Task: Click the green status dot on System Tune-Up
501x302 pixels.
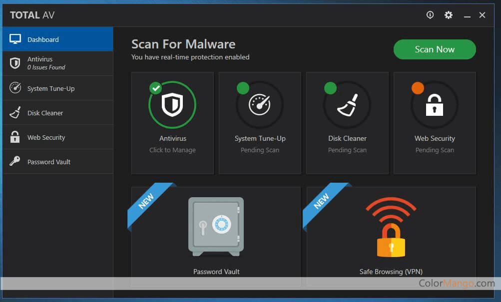Action: [243, 88]
